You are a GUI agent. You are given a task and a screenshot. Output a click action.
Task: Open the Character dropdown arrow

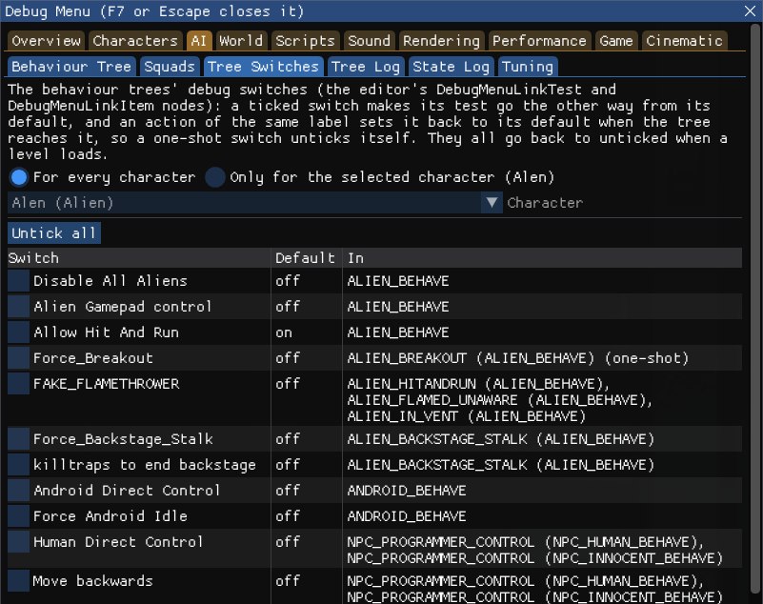point(492,203)
